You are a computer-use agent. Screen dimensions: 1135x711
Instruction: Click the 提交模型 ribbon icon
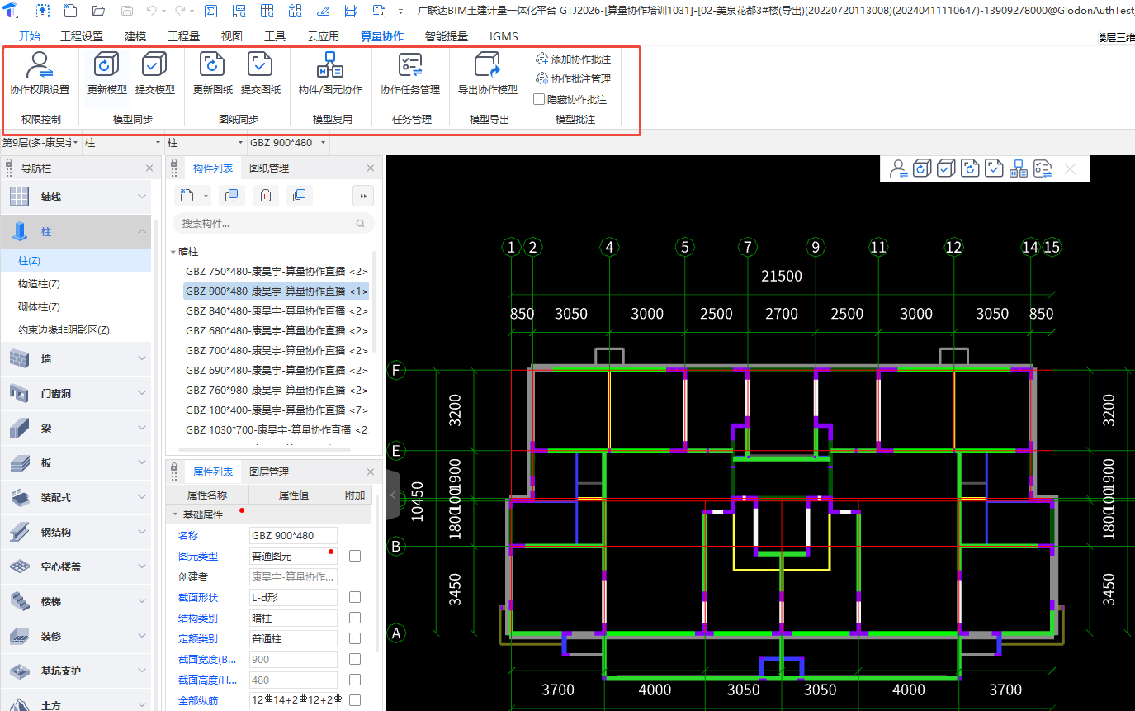[154, 65]
